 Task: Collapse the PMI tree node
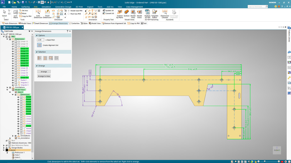(4, 37)
